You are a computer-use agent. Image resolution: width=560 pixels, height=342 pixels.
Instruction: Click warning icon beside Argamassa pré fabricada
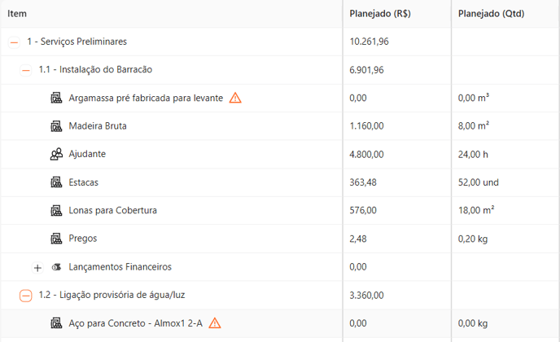pos(235,98)
